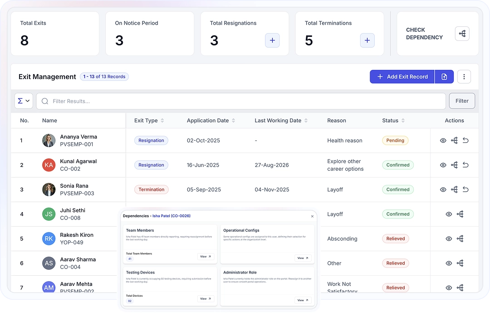Open the three-dot overflow menu near Add Exit Record
The width and height of the screenshot is (490, 313).
point(464,76)
